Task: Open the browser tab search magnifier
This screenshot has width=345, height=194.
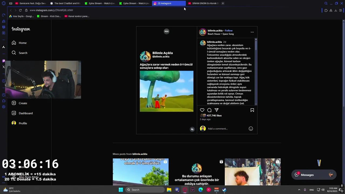Action: tap(326, 3)
